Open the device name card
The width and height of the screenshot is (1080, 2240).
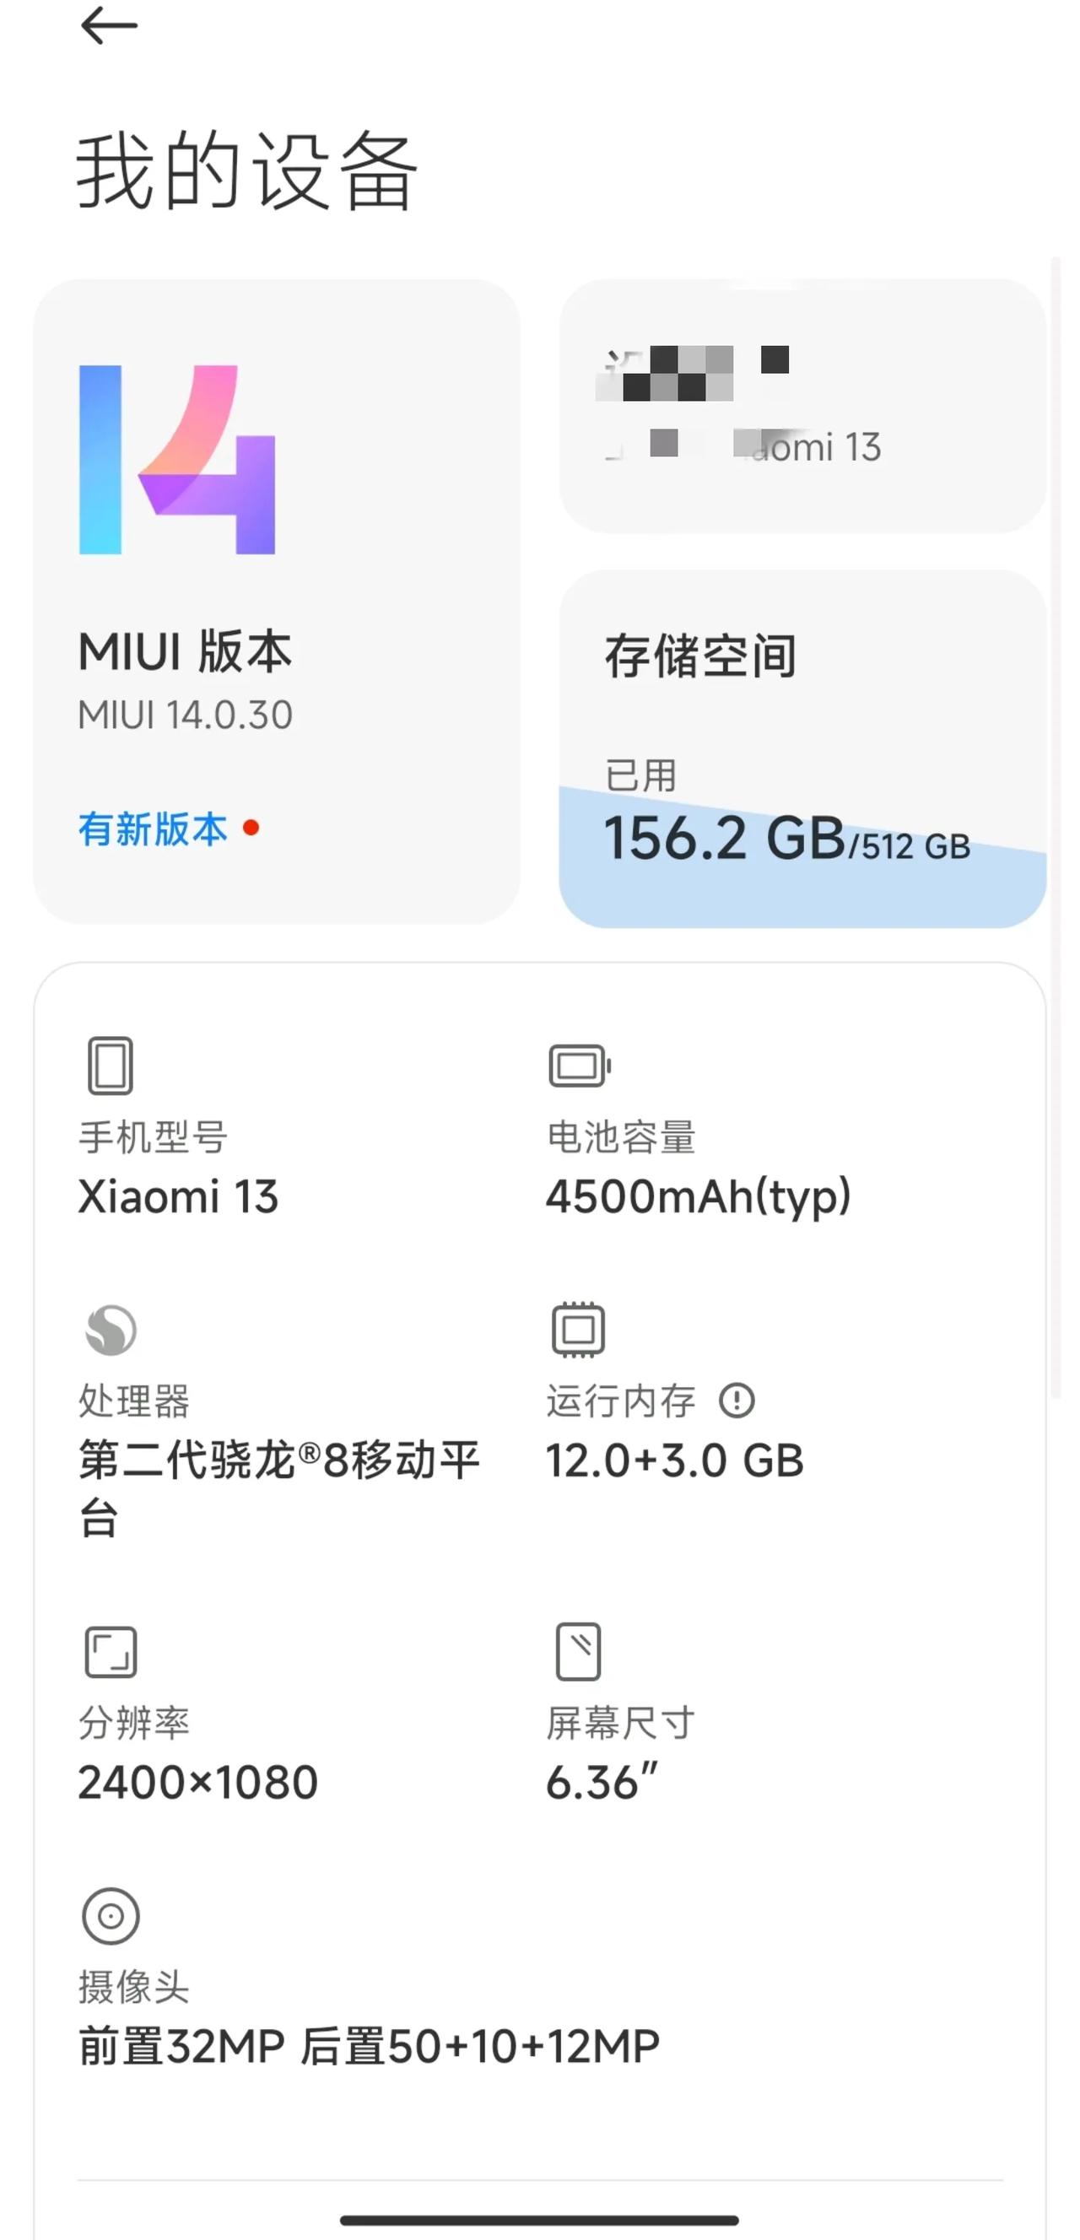(x=802, y=405)
